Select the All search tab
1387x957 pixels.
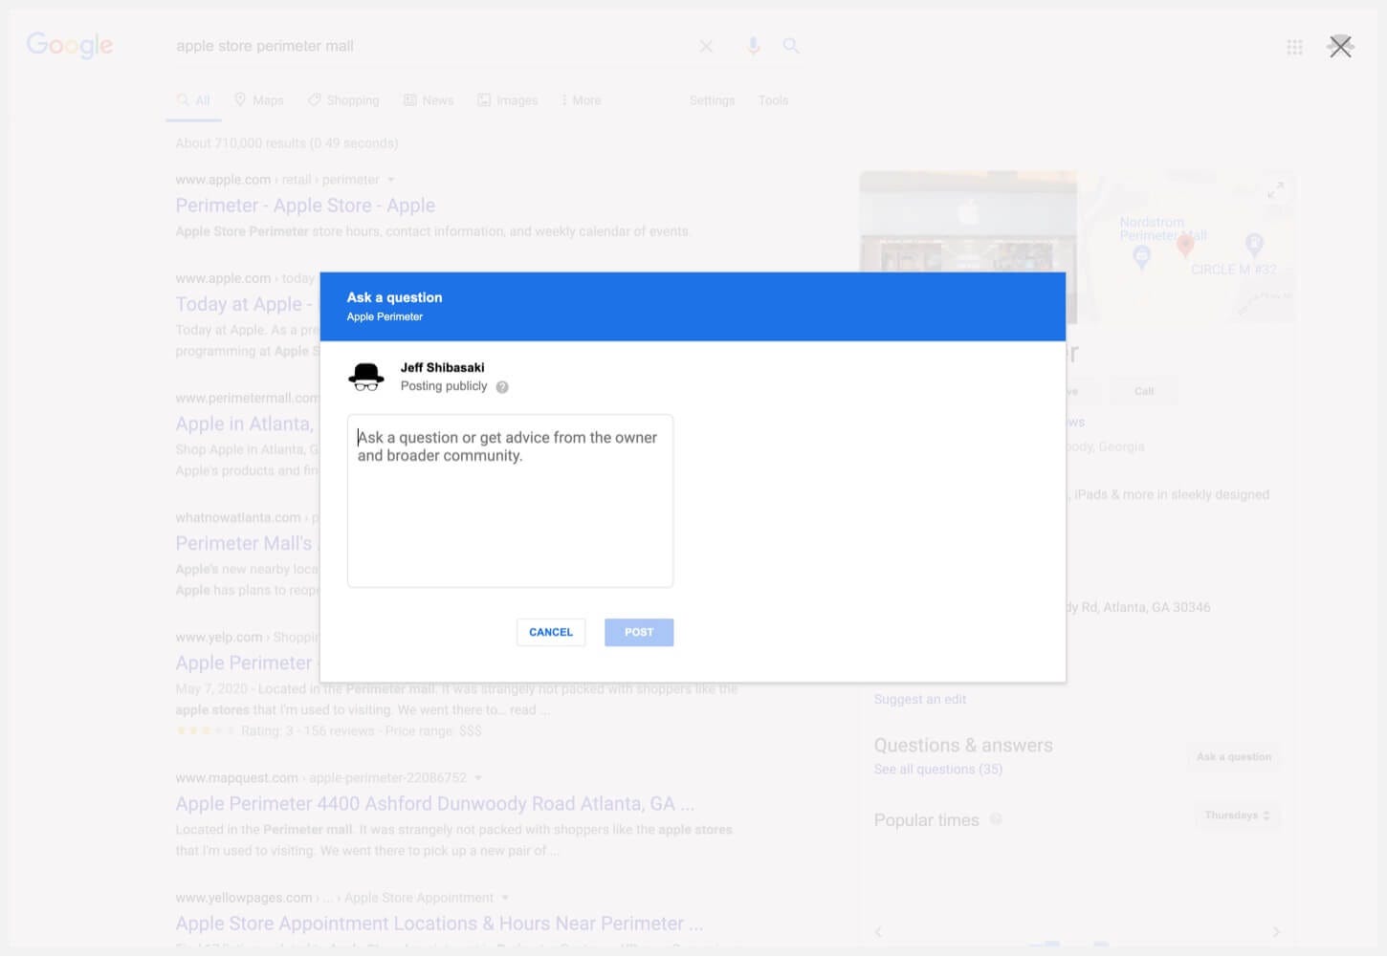pos(193,100)
